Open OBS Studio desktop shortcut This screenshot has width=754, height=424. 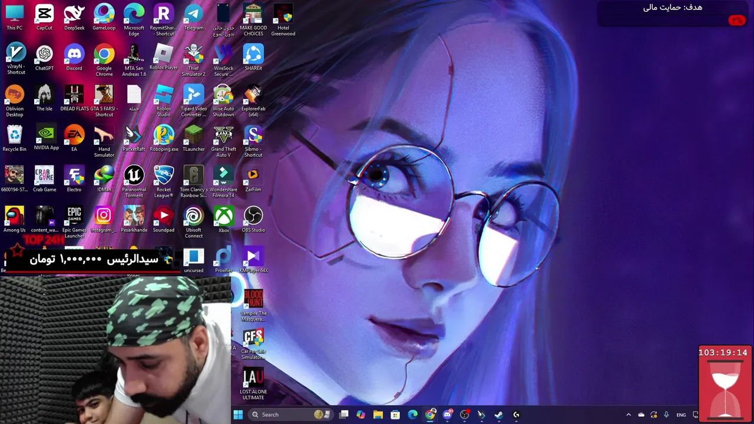pos(253,219)
